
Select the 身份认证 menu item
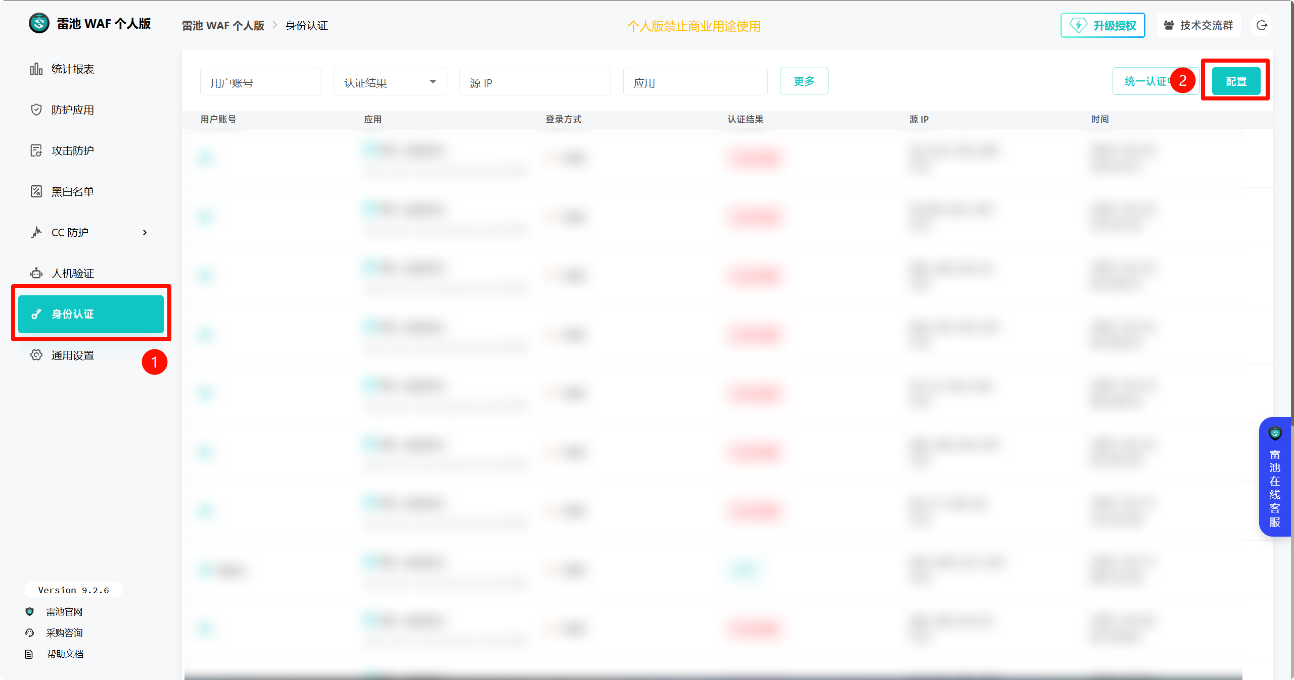point(91,314)
